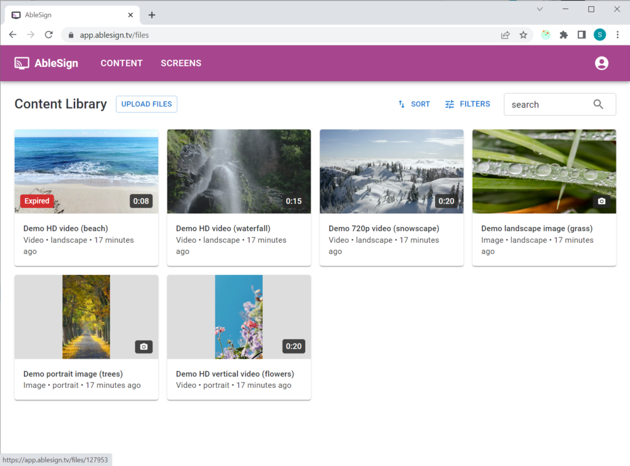Click the search magnifier icon
The image size is (630, 466).
coord(597,104)
